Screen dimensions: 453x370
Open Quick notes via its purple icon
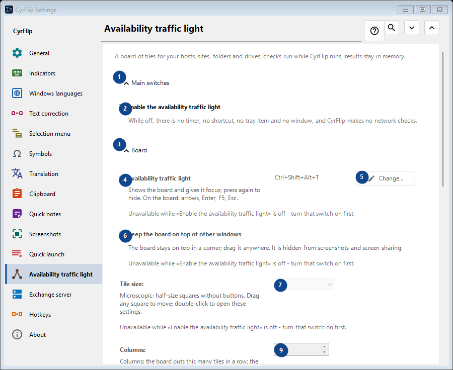[x=17, y=214]
